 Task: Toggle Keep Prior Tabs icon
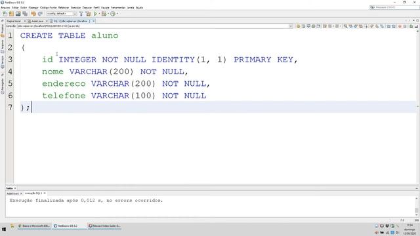click(318, 26)
